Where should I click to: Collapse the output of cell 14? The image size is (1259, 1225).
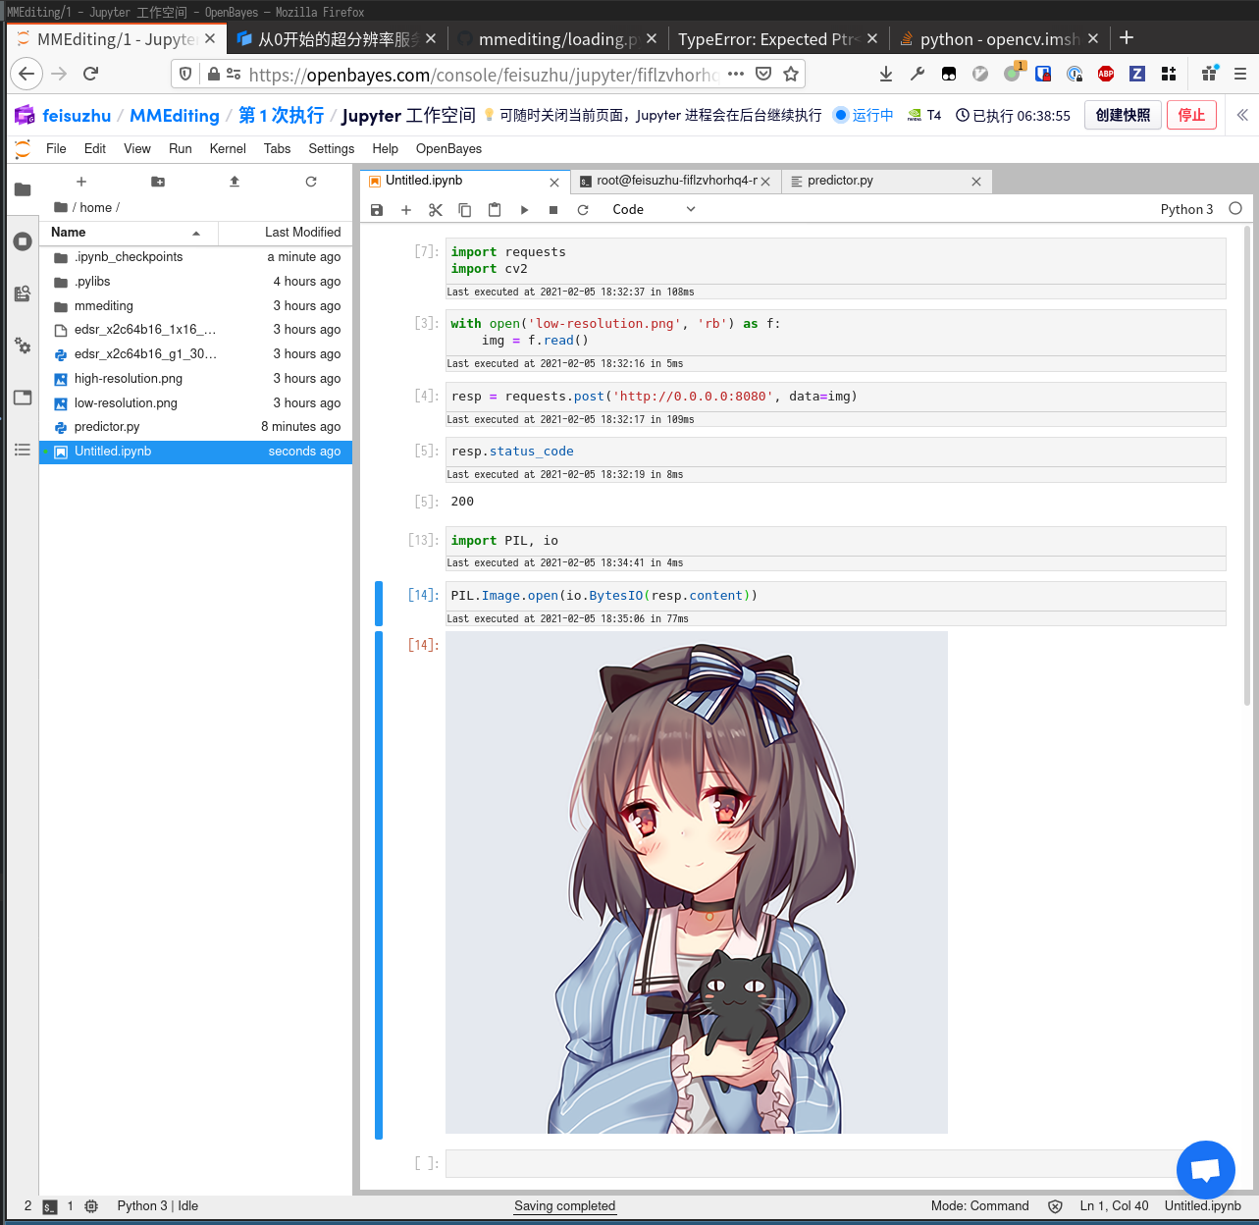pos(379,883)
